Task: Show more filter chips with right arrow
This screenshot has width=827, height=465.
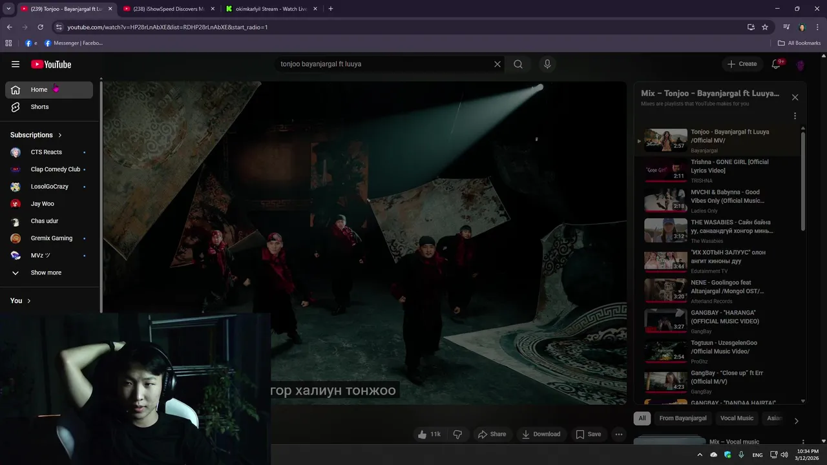Action: click(796, 420)
